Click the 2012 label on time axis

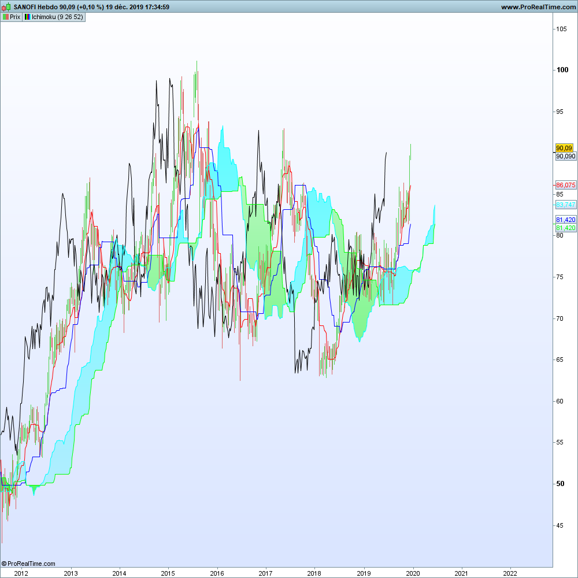point(21,573)
